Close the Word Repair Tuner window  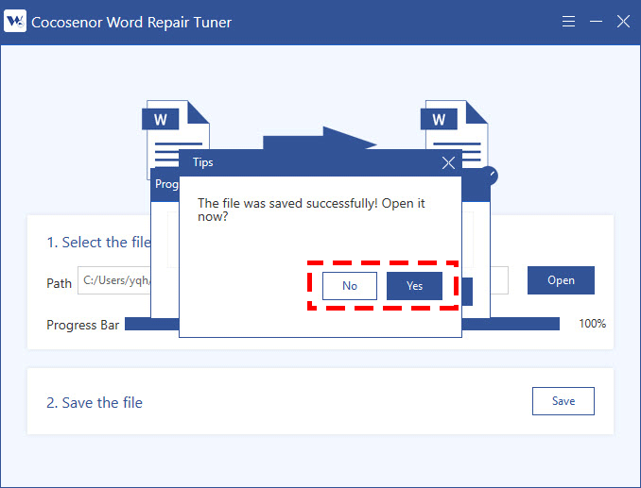click(x=623, y=21)
